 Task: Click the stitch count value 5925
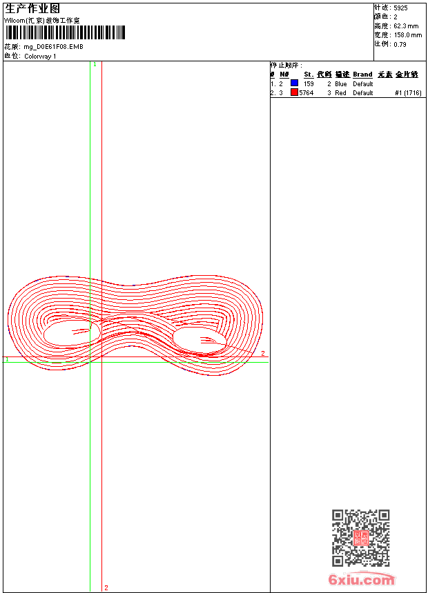401,8
